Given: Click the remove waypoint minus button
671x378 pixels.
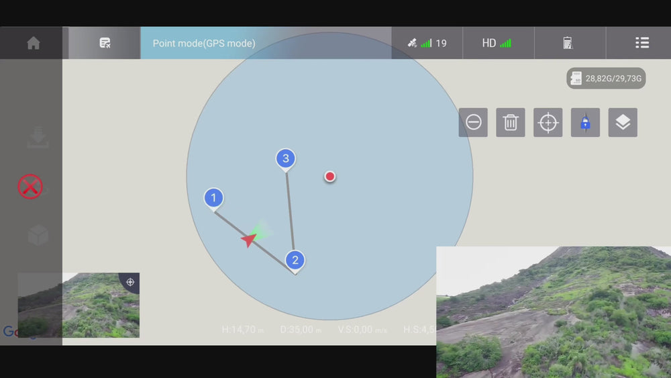Looking at the screenshot, I should point(473,123).
